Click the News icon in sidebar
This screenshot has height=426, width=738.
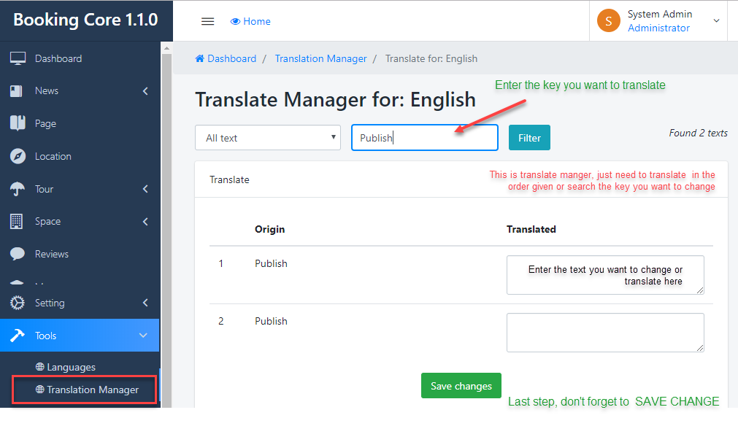coord(18,91)
